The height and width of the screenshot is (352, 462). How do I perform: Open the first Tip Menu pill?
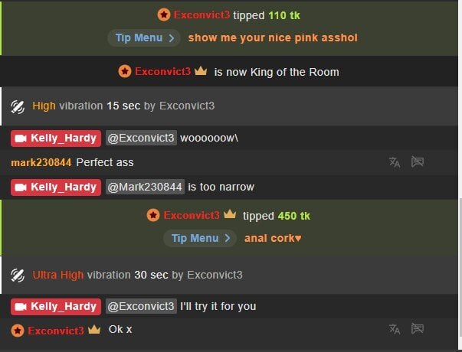tap(144, 37)
